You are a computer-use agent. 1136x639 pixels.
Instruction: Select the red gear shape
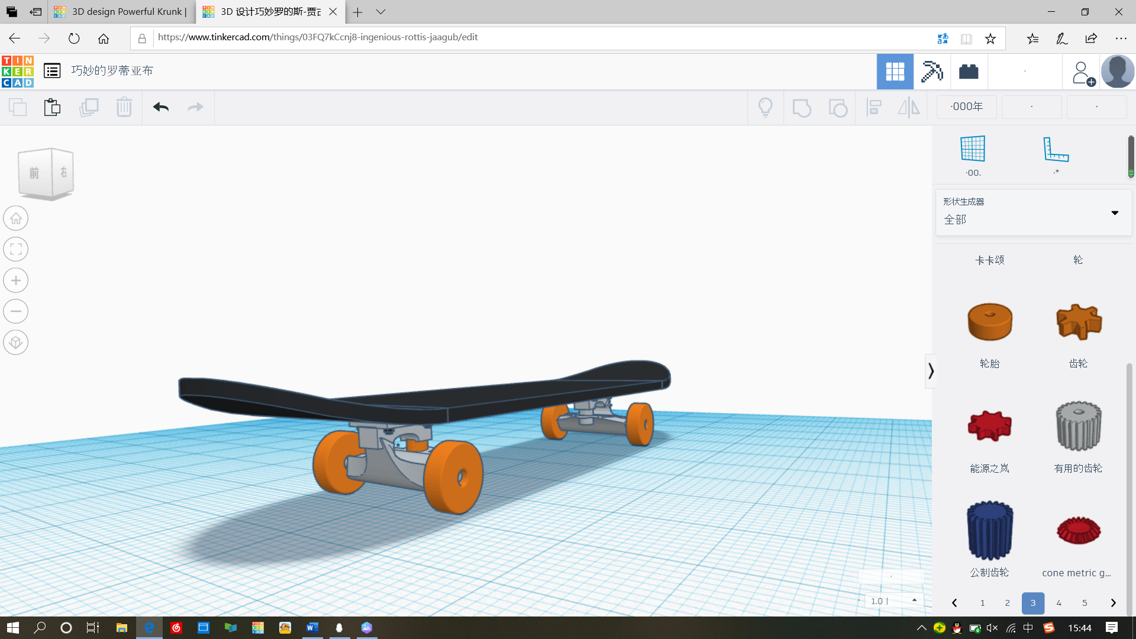(x=990, y=425)
